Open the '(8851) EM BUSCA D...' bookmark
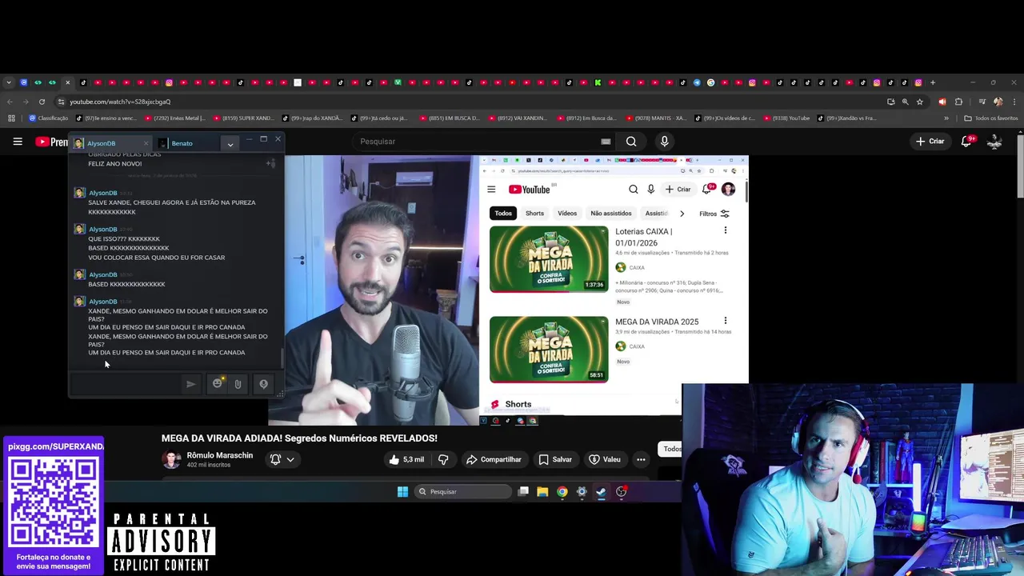Viewport: 1024px width, 576px height. click(x=449, y=118)
